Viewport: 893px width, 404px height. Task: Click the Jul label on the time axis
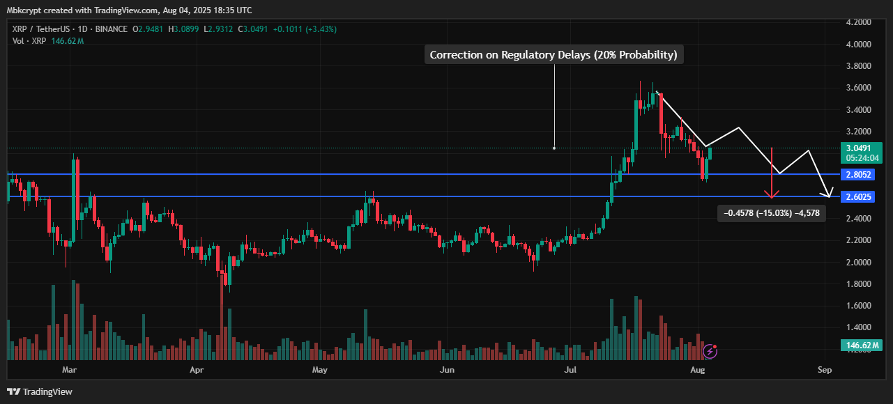pyautogui.click(x=567, y=370)
